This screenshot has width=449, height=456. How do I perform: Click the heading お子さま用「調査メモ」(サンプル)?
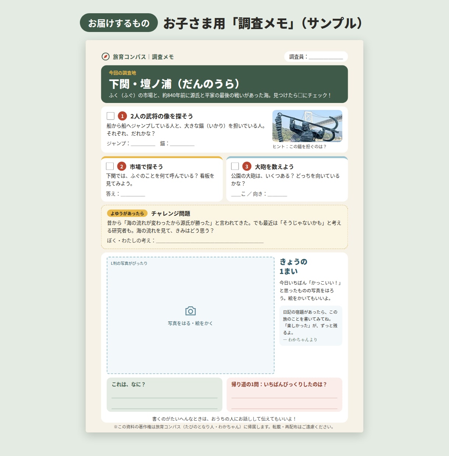coord(263,23)
